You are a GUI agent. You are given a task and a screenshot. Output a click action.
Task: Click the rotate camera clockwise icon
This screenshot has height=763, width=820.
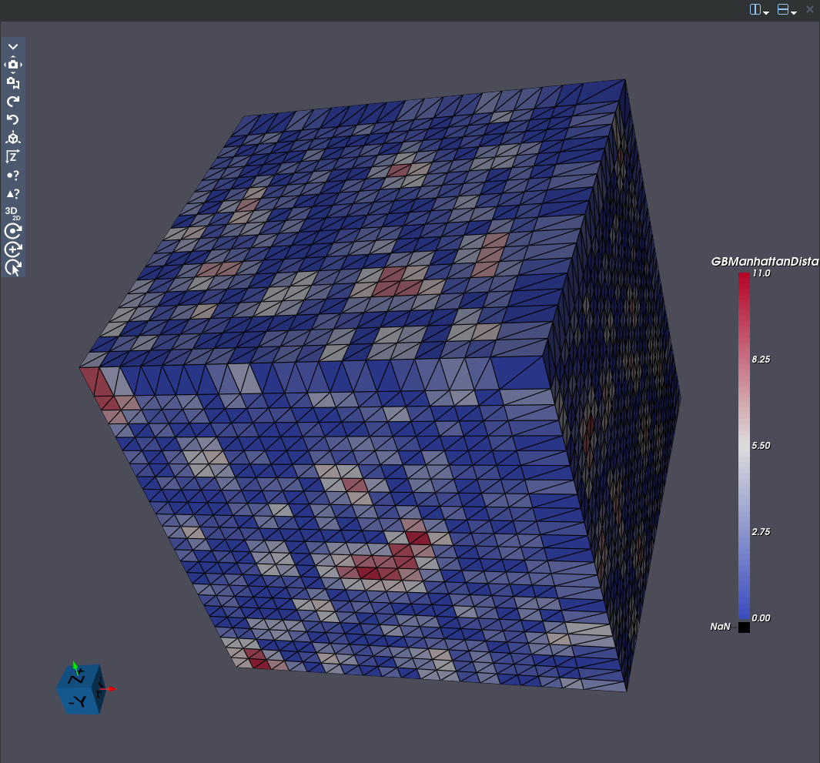pyautogui.click(x=13, y=231)
